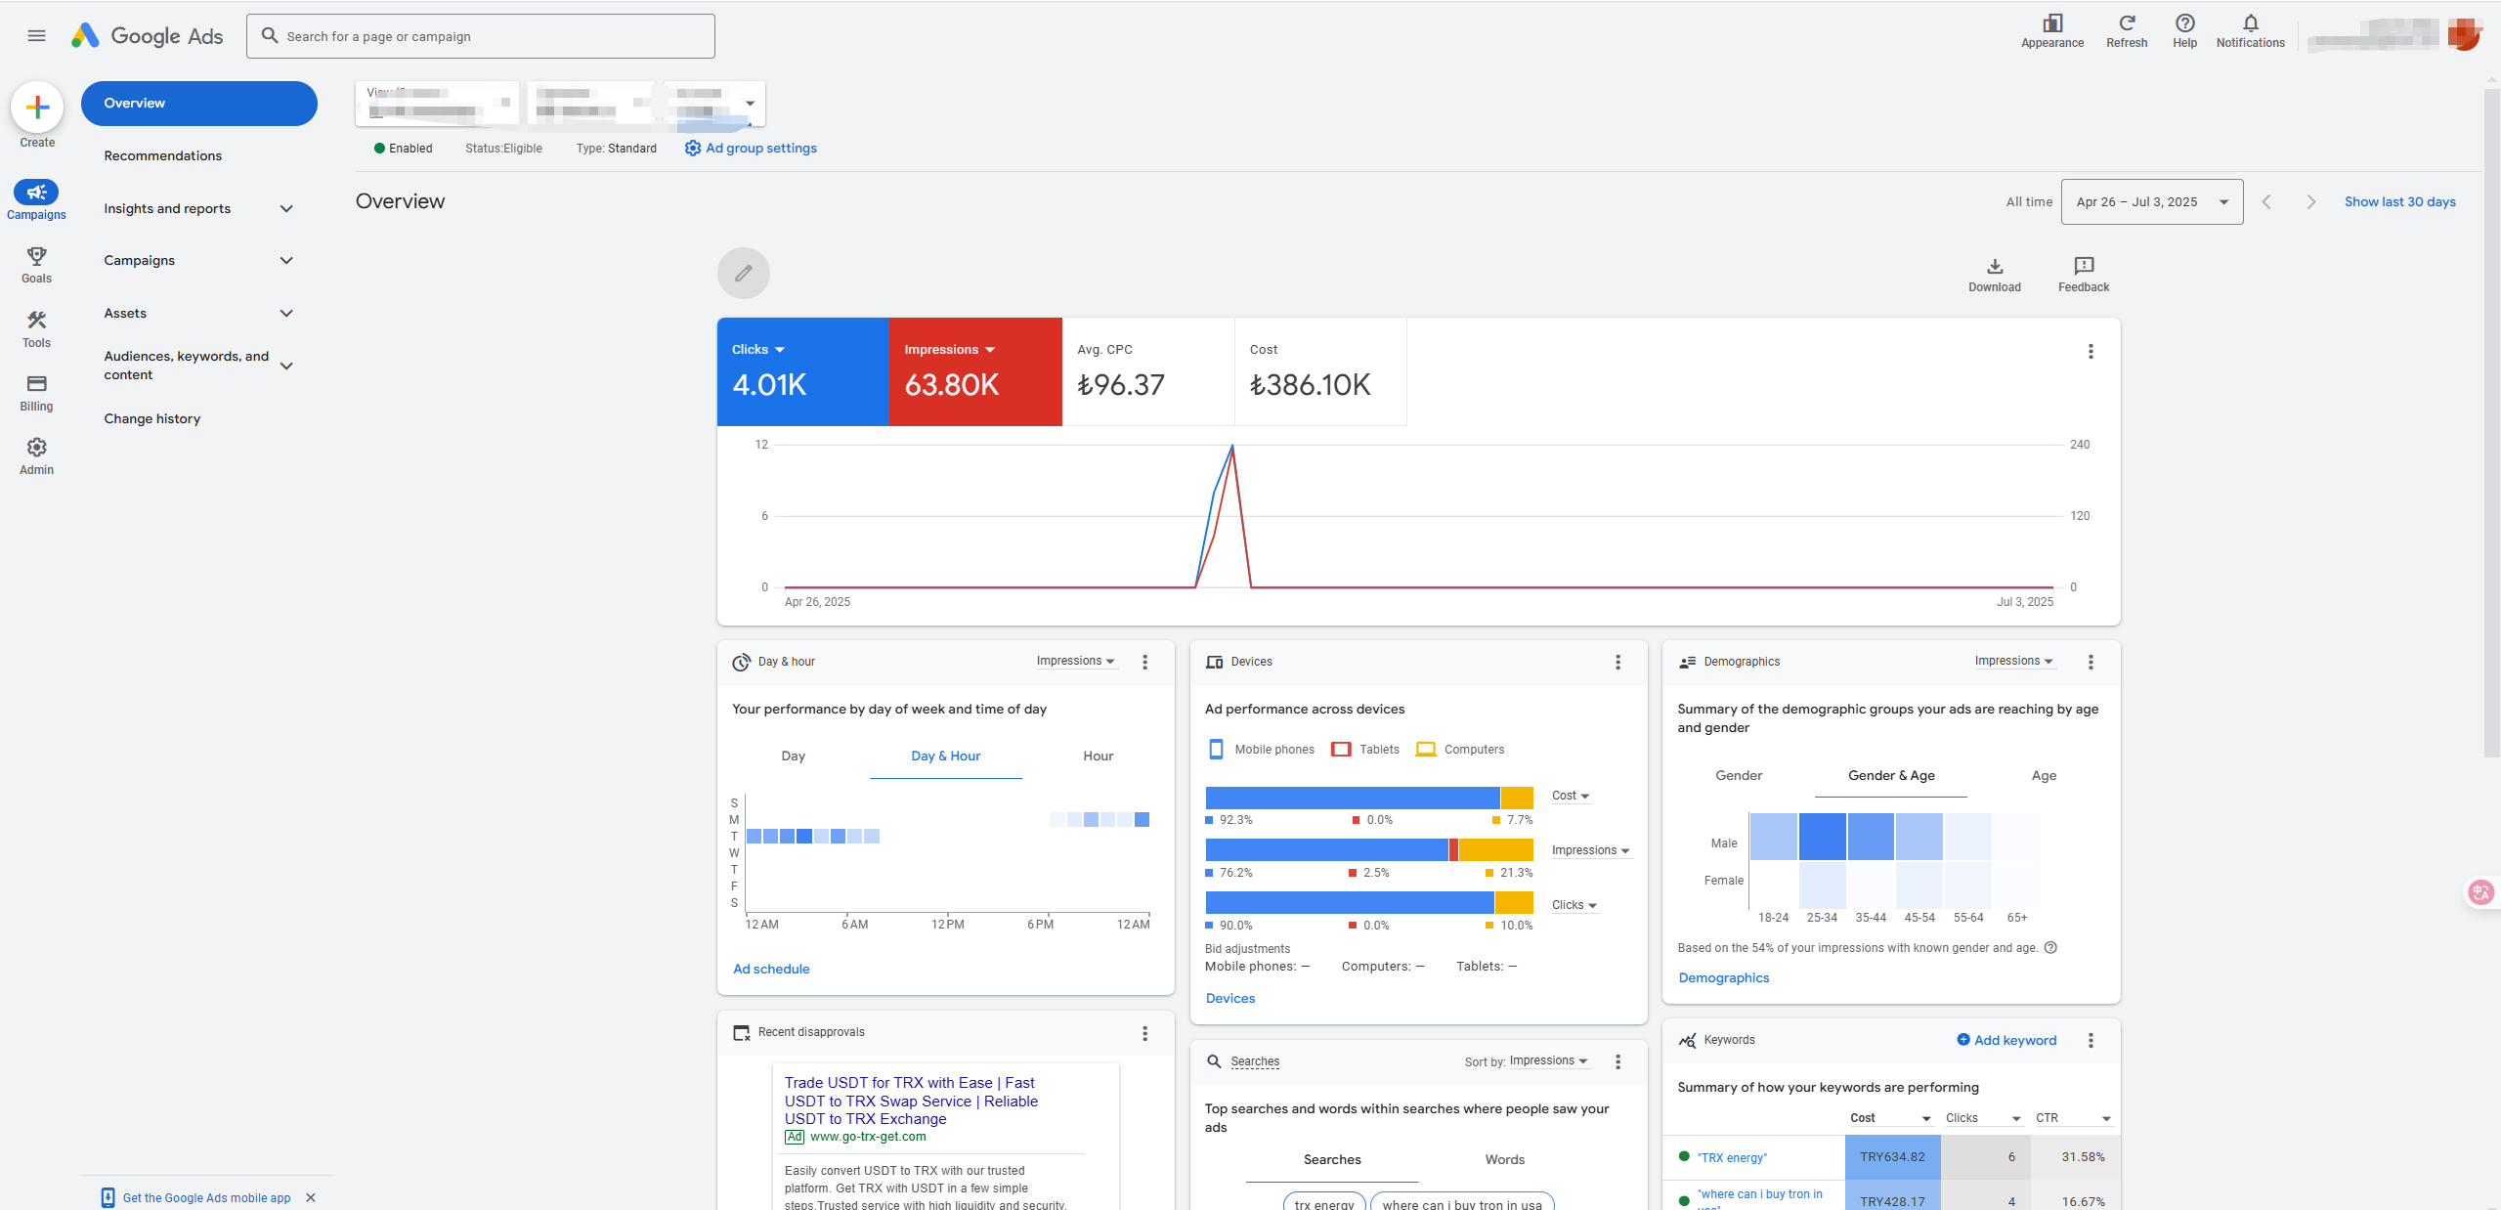Expand Assets navigation section
The width and height of the screenshot is (2501, 1210).
286,313
